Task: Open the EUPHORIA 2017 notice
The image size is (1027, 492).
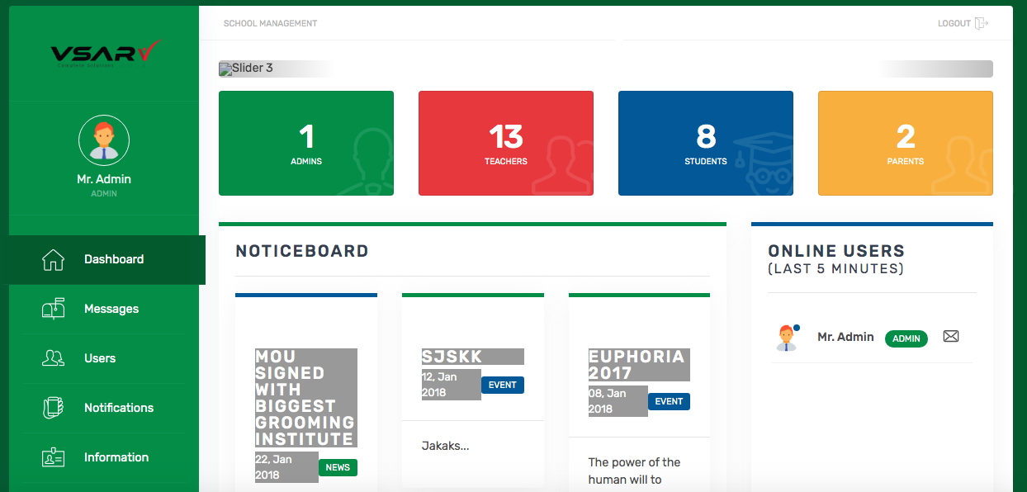Action: (x=637, y=365)
